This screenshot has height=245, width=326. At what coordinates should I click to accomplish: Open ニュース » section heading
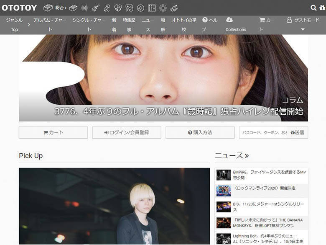(x=232, y=156)
